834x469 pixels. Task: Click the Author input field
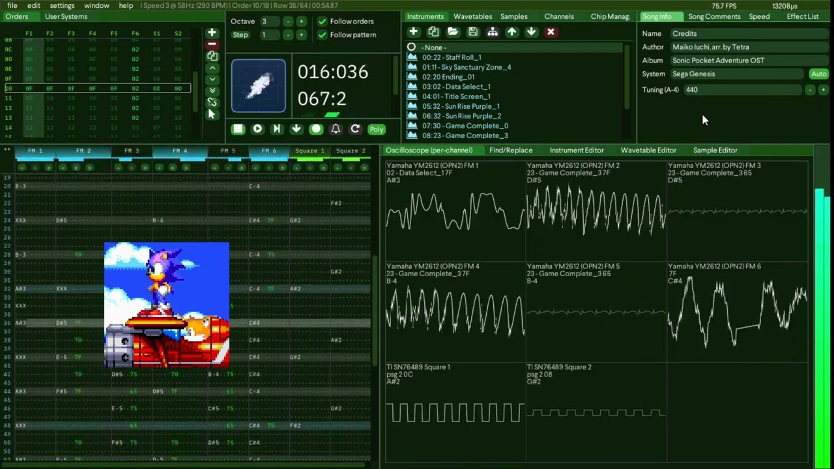click(x=749, y=47)
